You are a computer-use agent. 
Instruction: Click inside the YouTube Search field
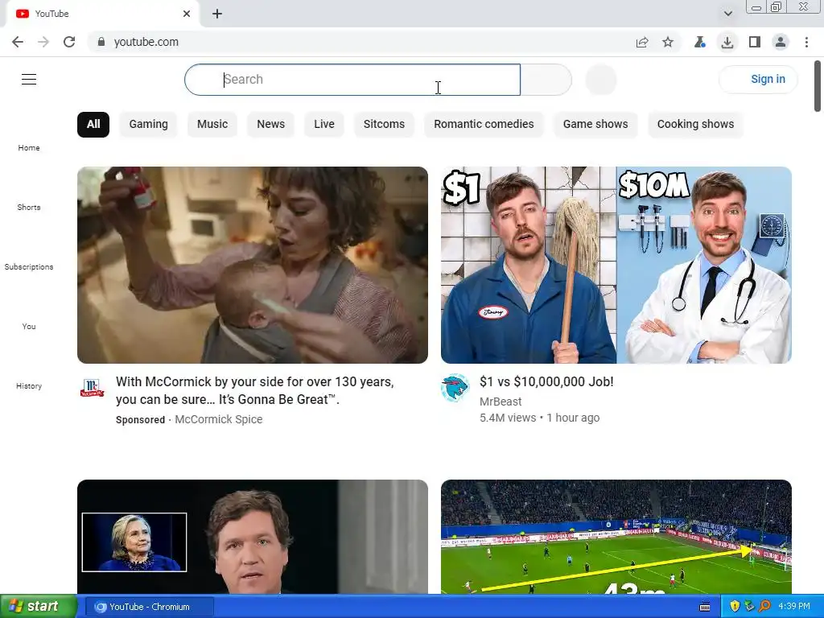pos(352,80)
